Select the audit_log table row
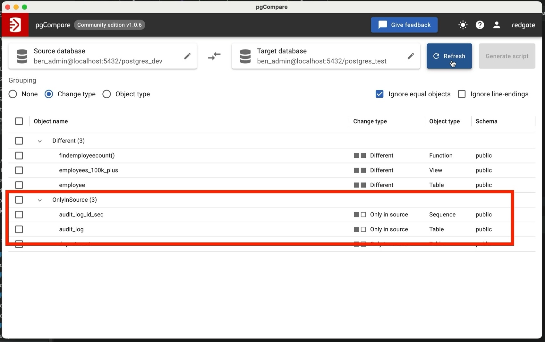Screen dimensions: 545x342 coord(19,229)
